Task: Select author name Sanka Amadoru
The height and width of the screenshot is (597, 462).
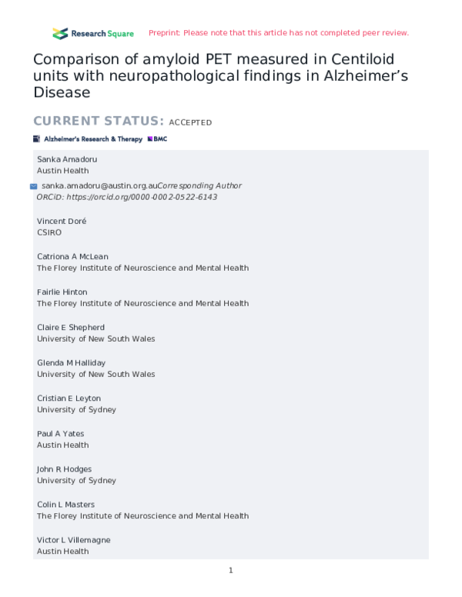Action: click(67, 159)
